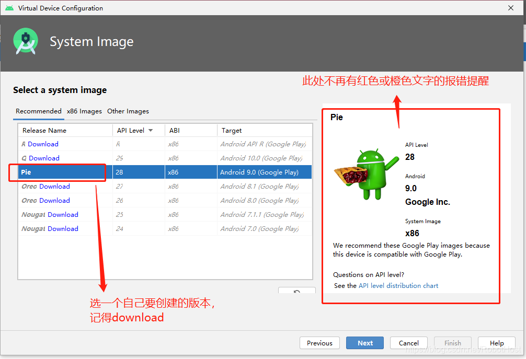Image resolution: width=526 pixels, height=359 pixels.
Task: Click the Release Name column header
Action: 65,131
